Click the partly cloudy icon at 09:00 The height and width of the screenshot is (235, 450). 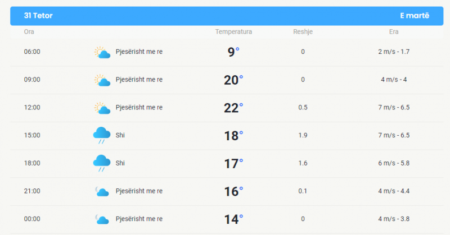click(102, 80)
